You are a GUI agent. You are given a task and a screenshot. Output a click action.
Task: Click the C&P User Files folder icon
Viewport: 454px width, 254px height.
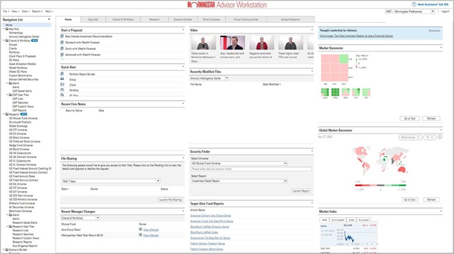(x=10, y=94)
